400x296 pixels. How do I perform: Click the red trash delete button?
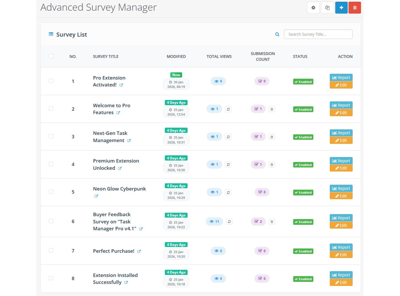(355, 8)
